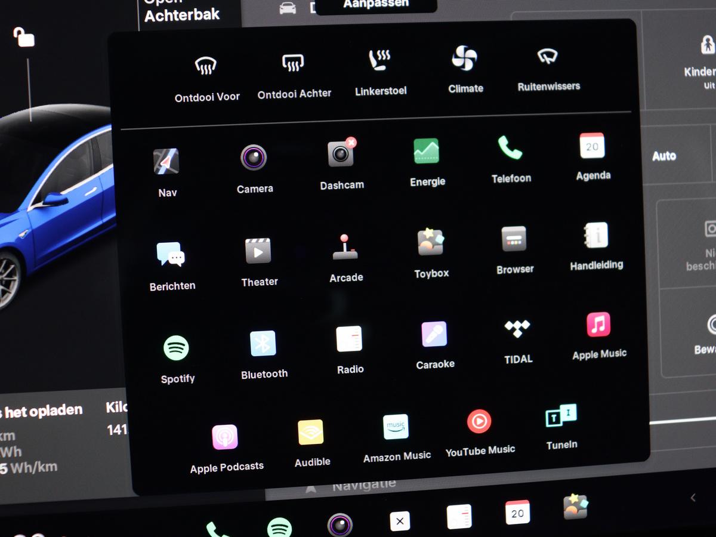The image size is (716, 537).
Task: Toggle Ontdooi Voor front defrost
Action: click(x=206, y=66)
